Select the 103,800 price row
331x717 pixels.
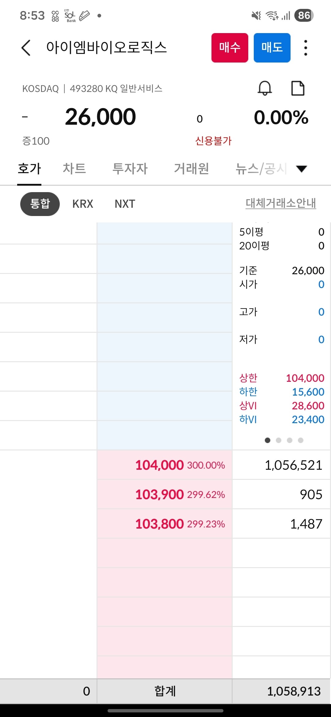pos(165,524)
